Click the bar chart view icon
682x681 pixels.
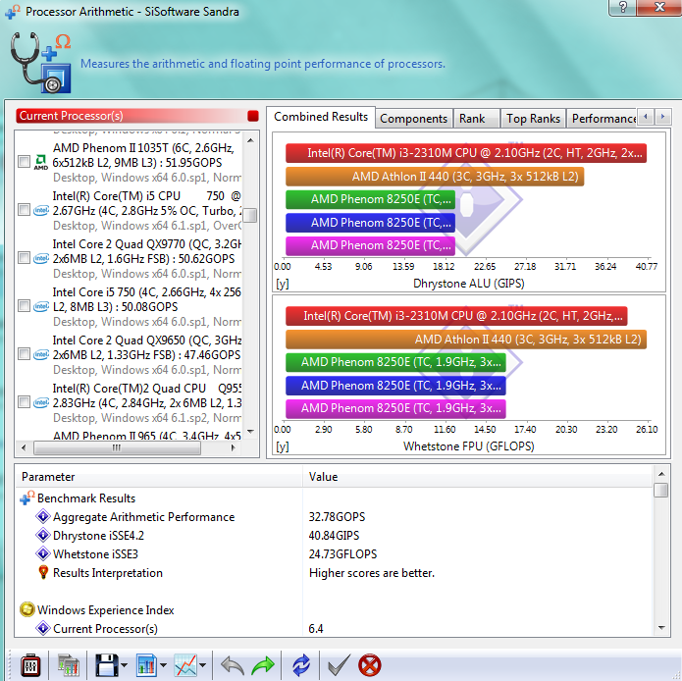[x=146, y=665]
